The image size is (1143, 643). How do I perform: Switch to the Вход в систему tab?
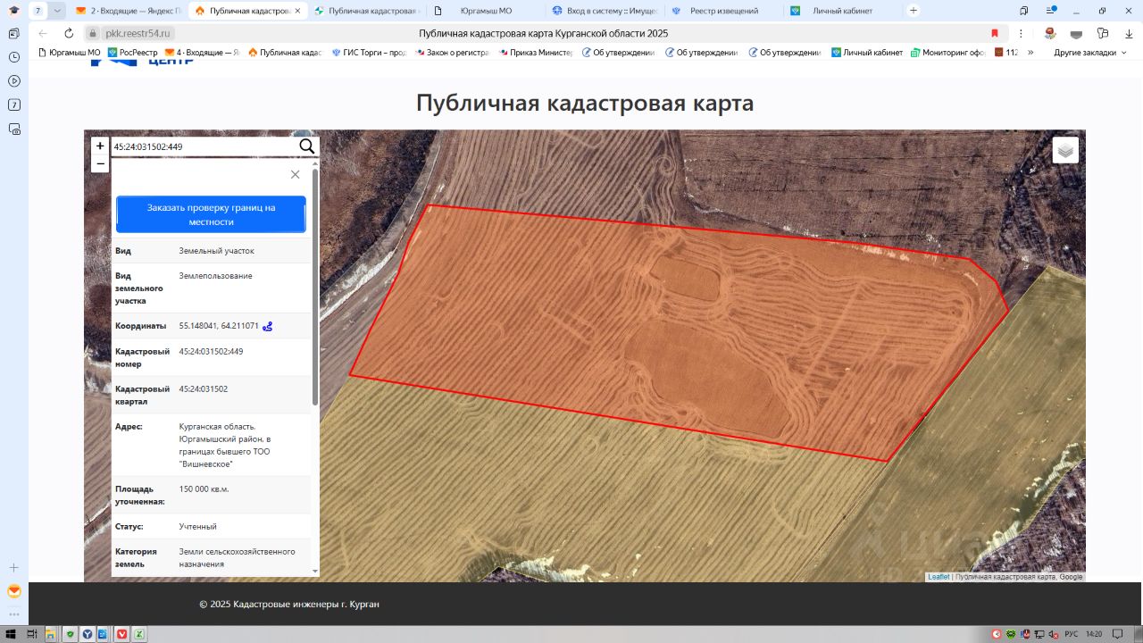pyautogui.click(x=604, y=11)
